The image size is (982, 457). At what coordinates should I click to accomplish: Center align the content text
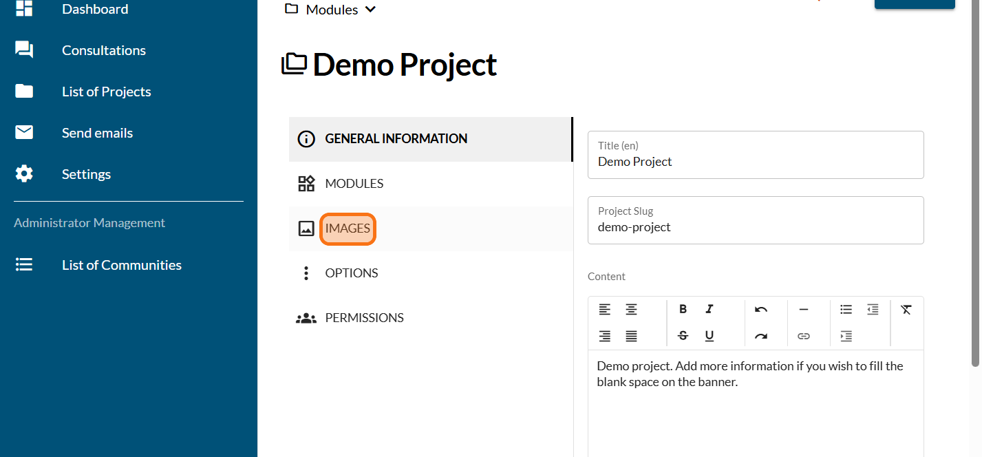(631, 310)
